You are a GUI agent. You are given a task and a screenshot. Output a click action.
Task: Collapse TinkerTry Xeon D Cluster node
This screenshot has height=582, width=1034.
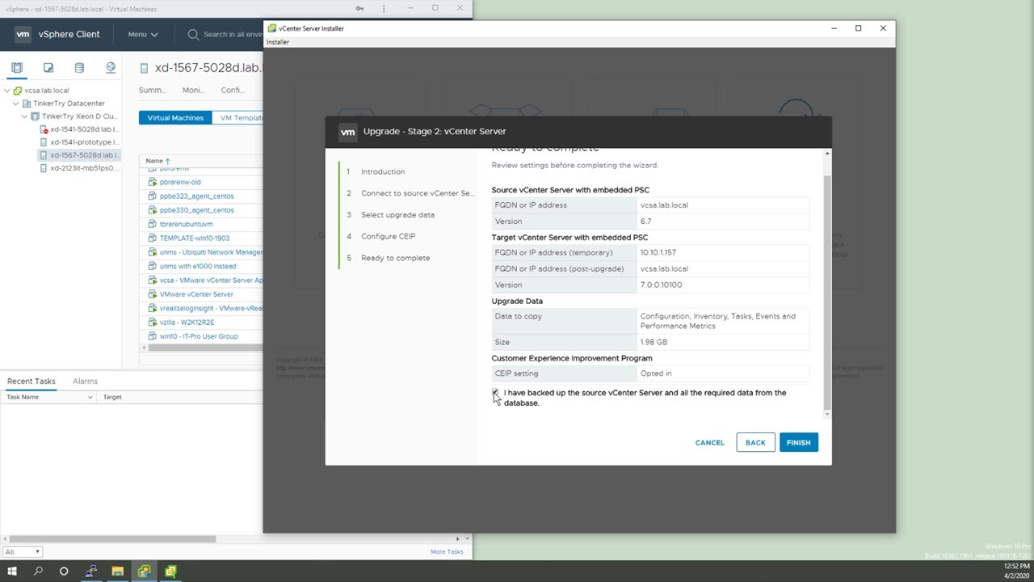click(25, 116)
